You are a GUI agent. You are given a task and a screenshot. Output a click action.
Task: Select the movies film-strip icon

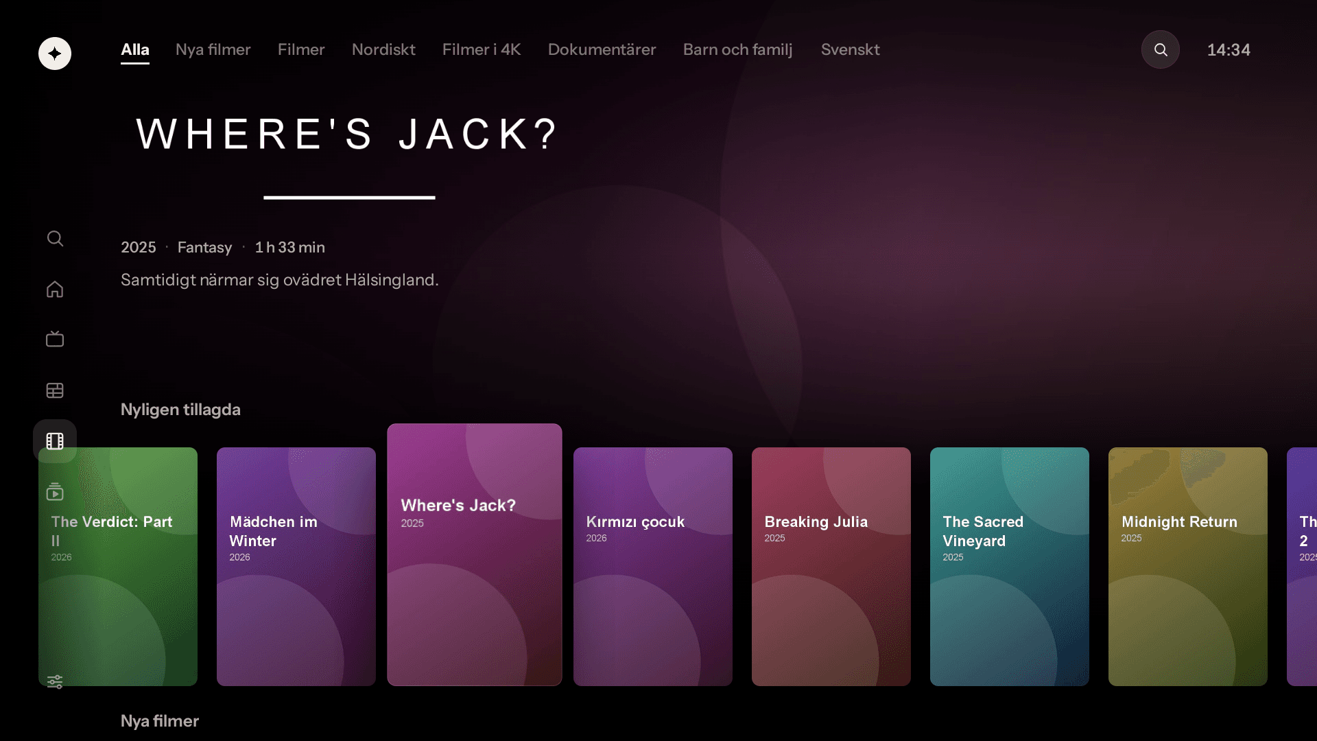(x=55, y=441)
